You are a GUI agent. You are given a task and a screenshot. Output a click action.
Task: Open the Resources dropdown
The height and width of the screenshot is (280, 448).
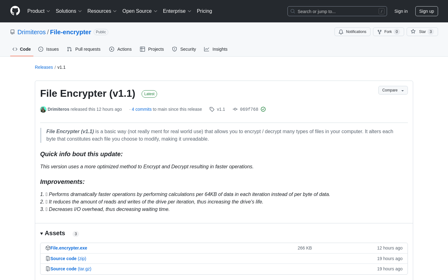pyautogui.click(x=102, y=11)
